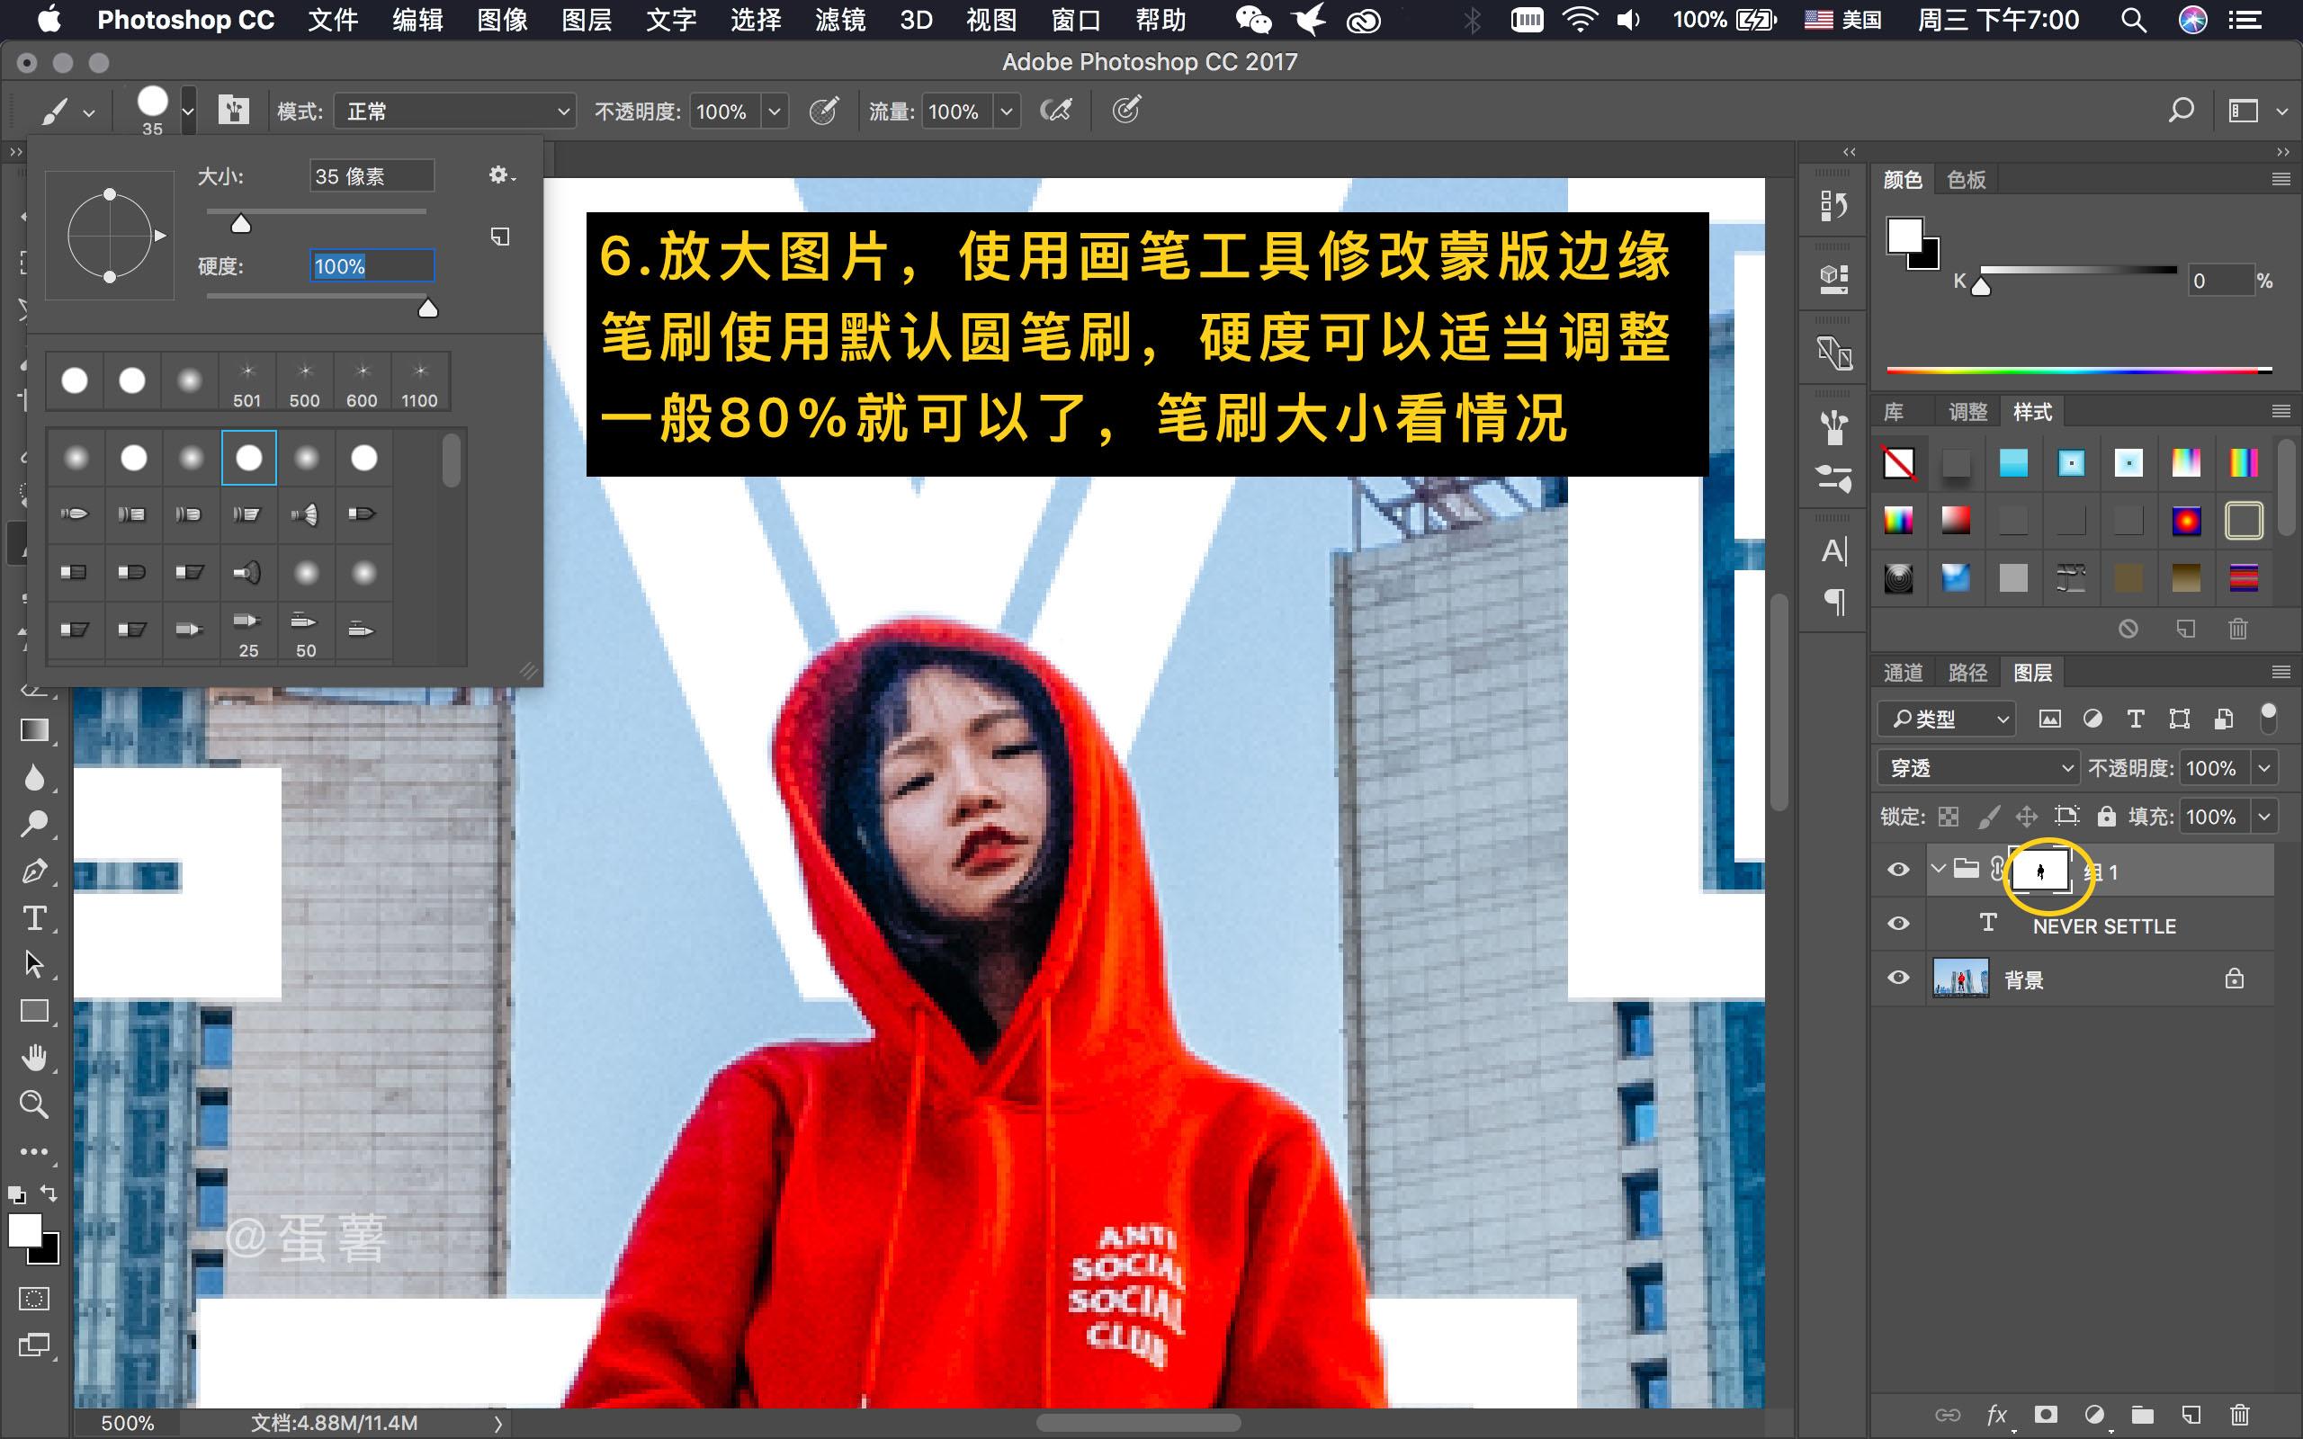
Task: Toggle Quick Mask mode
Action: click(x=34, y=1299)
